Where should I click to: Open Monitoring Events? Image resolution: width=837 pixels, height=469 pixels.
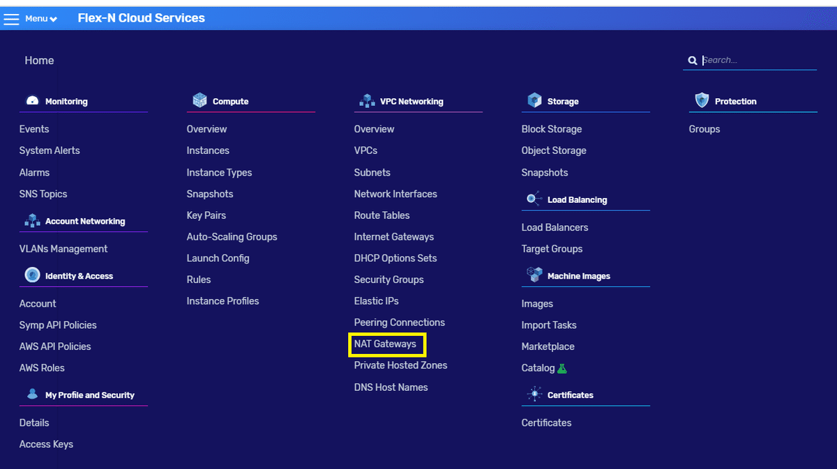click(x=34, y=129)
